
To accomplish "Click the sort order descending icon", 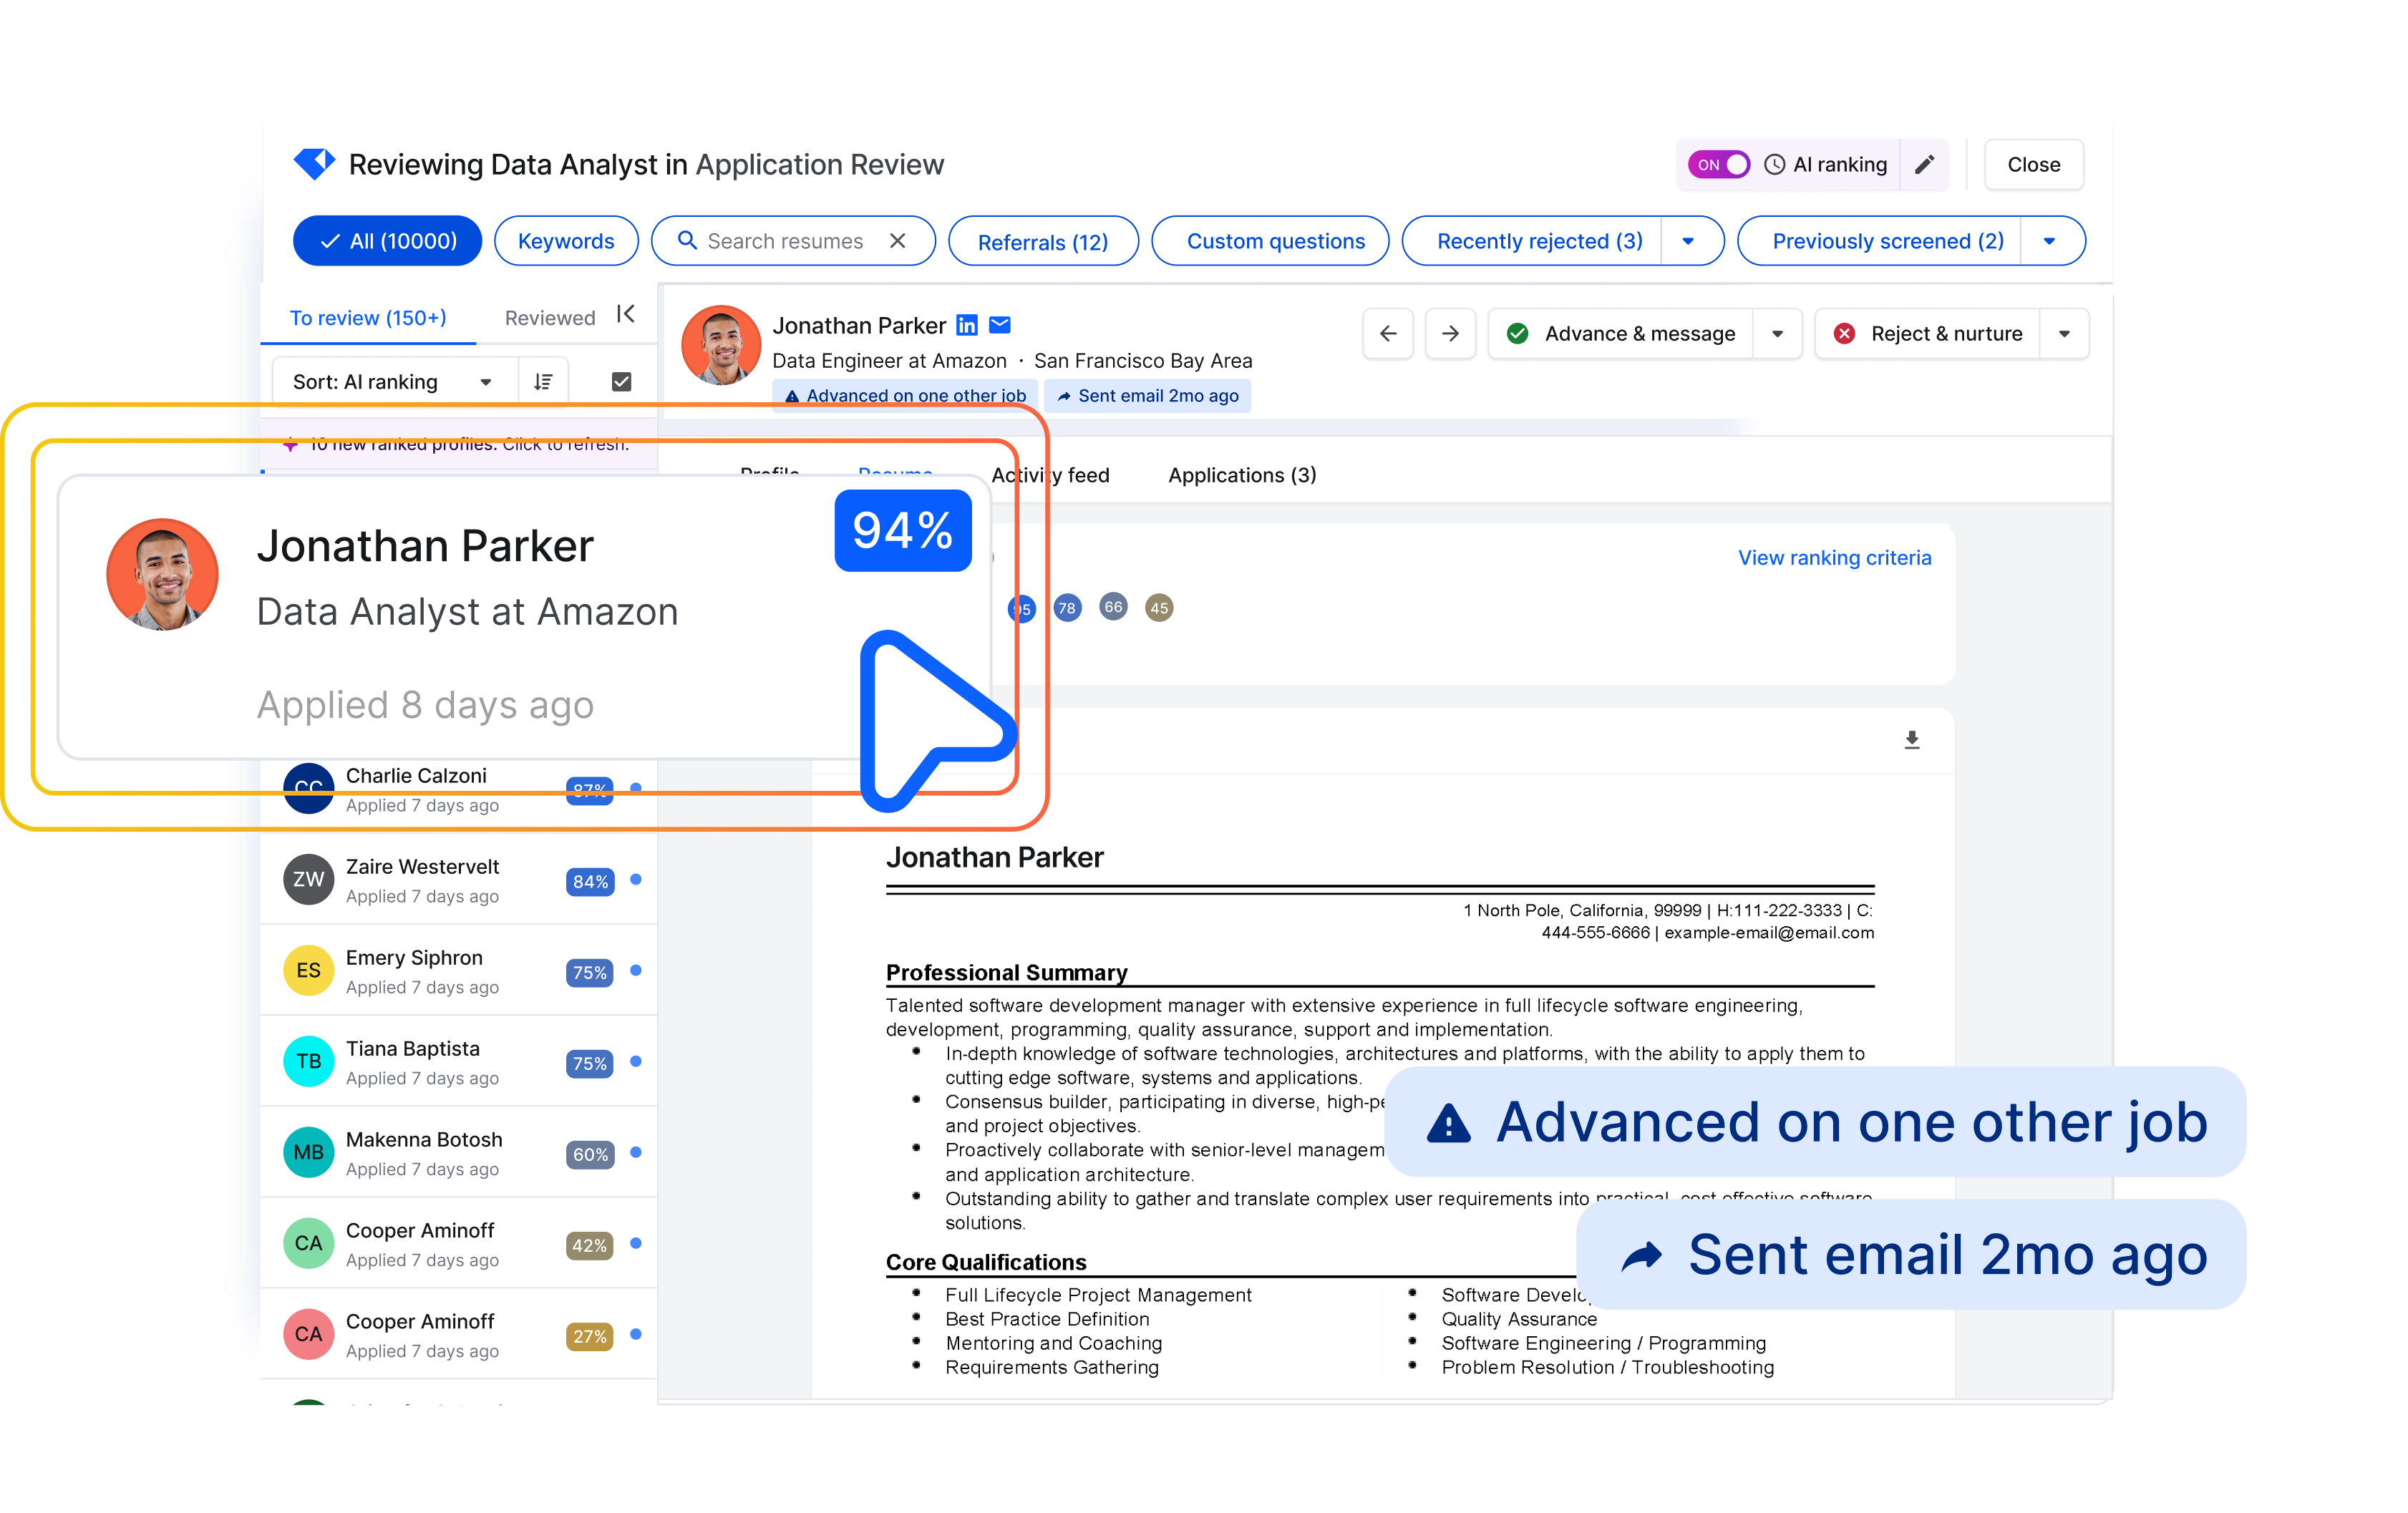I will 542,381.
